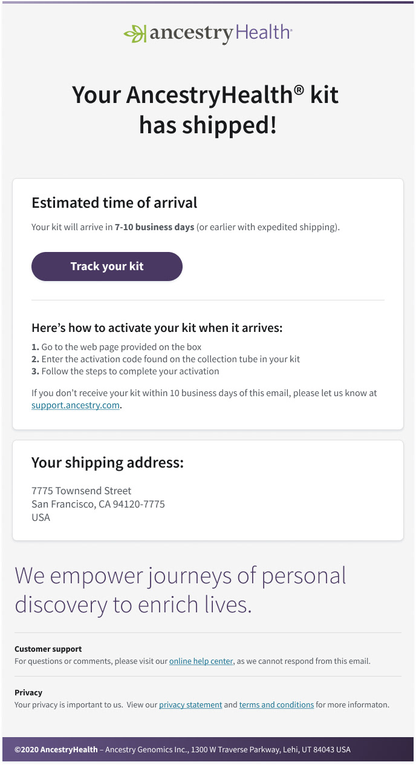Viewport: 416px width, 765px height.
Task: Click the 7775 Townsend Street address line
Action: pyautogui.click(x=81, y=491)
